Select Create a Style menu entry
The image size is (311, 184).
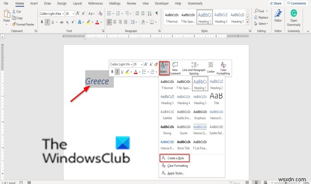pyautogui.click(x=174, y=158)
